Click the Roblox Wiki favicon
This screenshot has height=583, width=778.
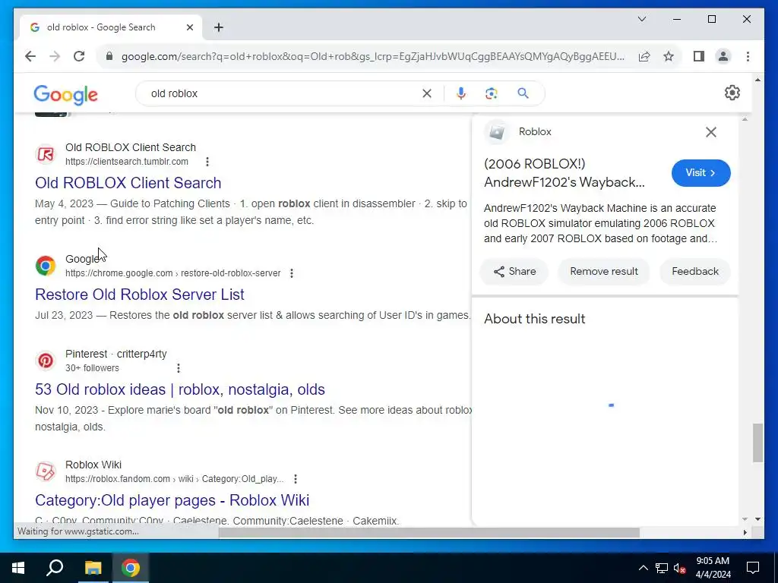click(46, 471)
